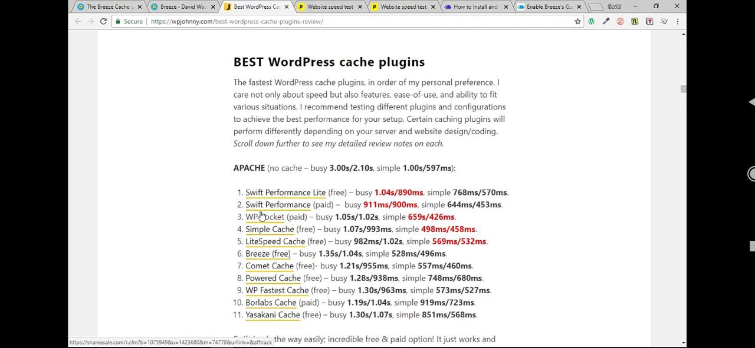Image resolution: width=755 pixels, height=348 pixels.
Task: Click the 498ms/458ms simple result
Action: pos(448,229)
